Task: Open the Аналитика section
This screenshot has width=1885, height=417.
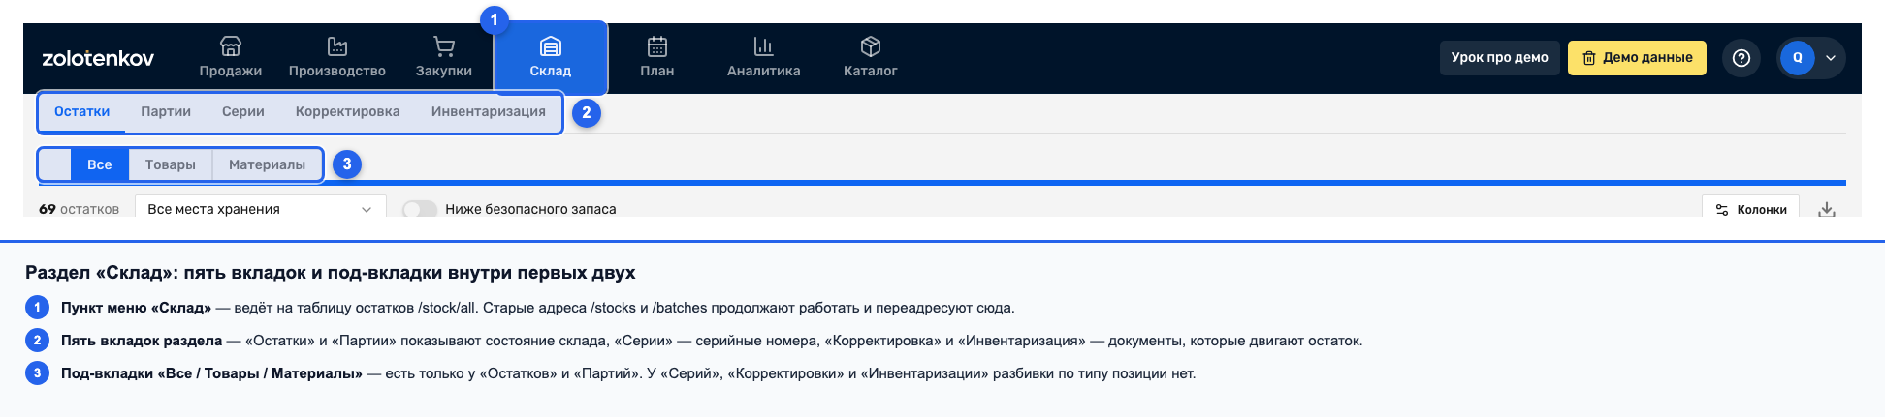Action: click(x=764, y=58)
